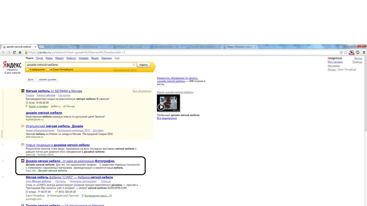Open 'Мои находки' link
367x206 pixels.
(x=335, y=62)
